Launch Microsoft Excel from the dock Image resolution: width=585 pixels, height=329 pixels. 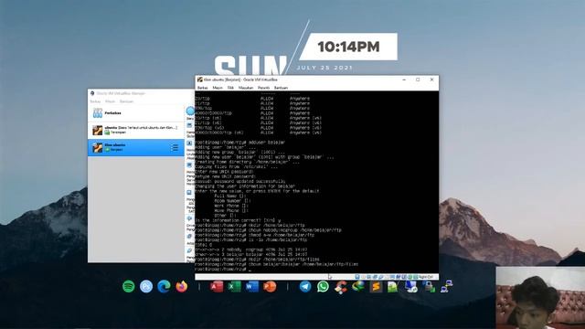pyautogui.click(x=234, y=286)
